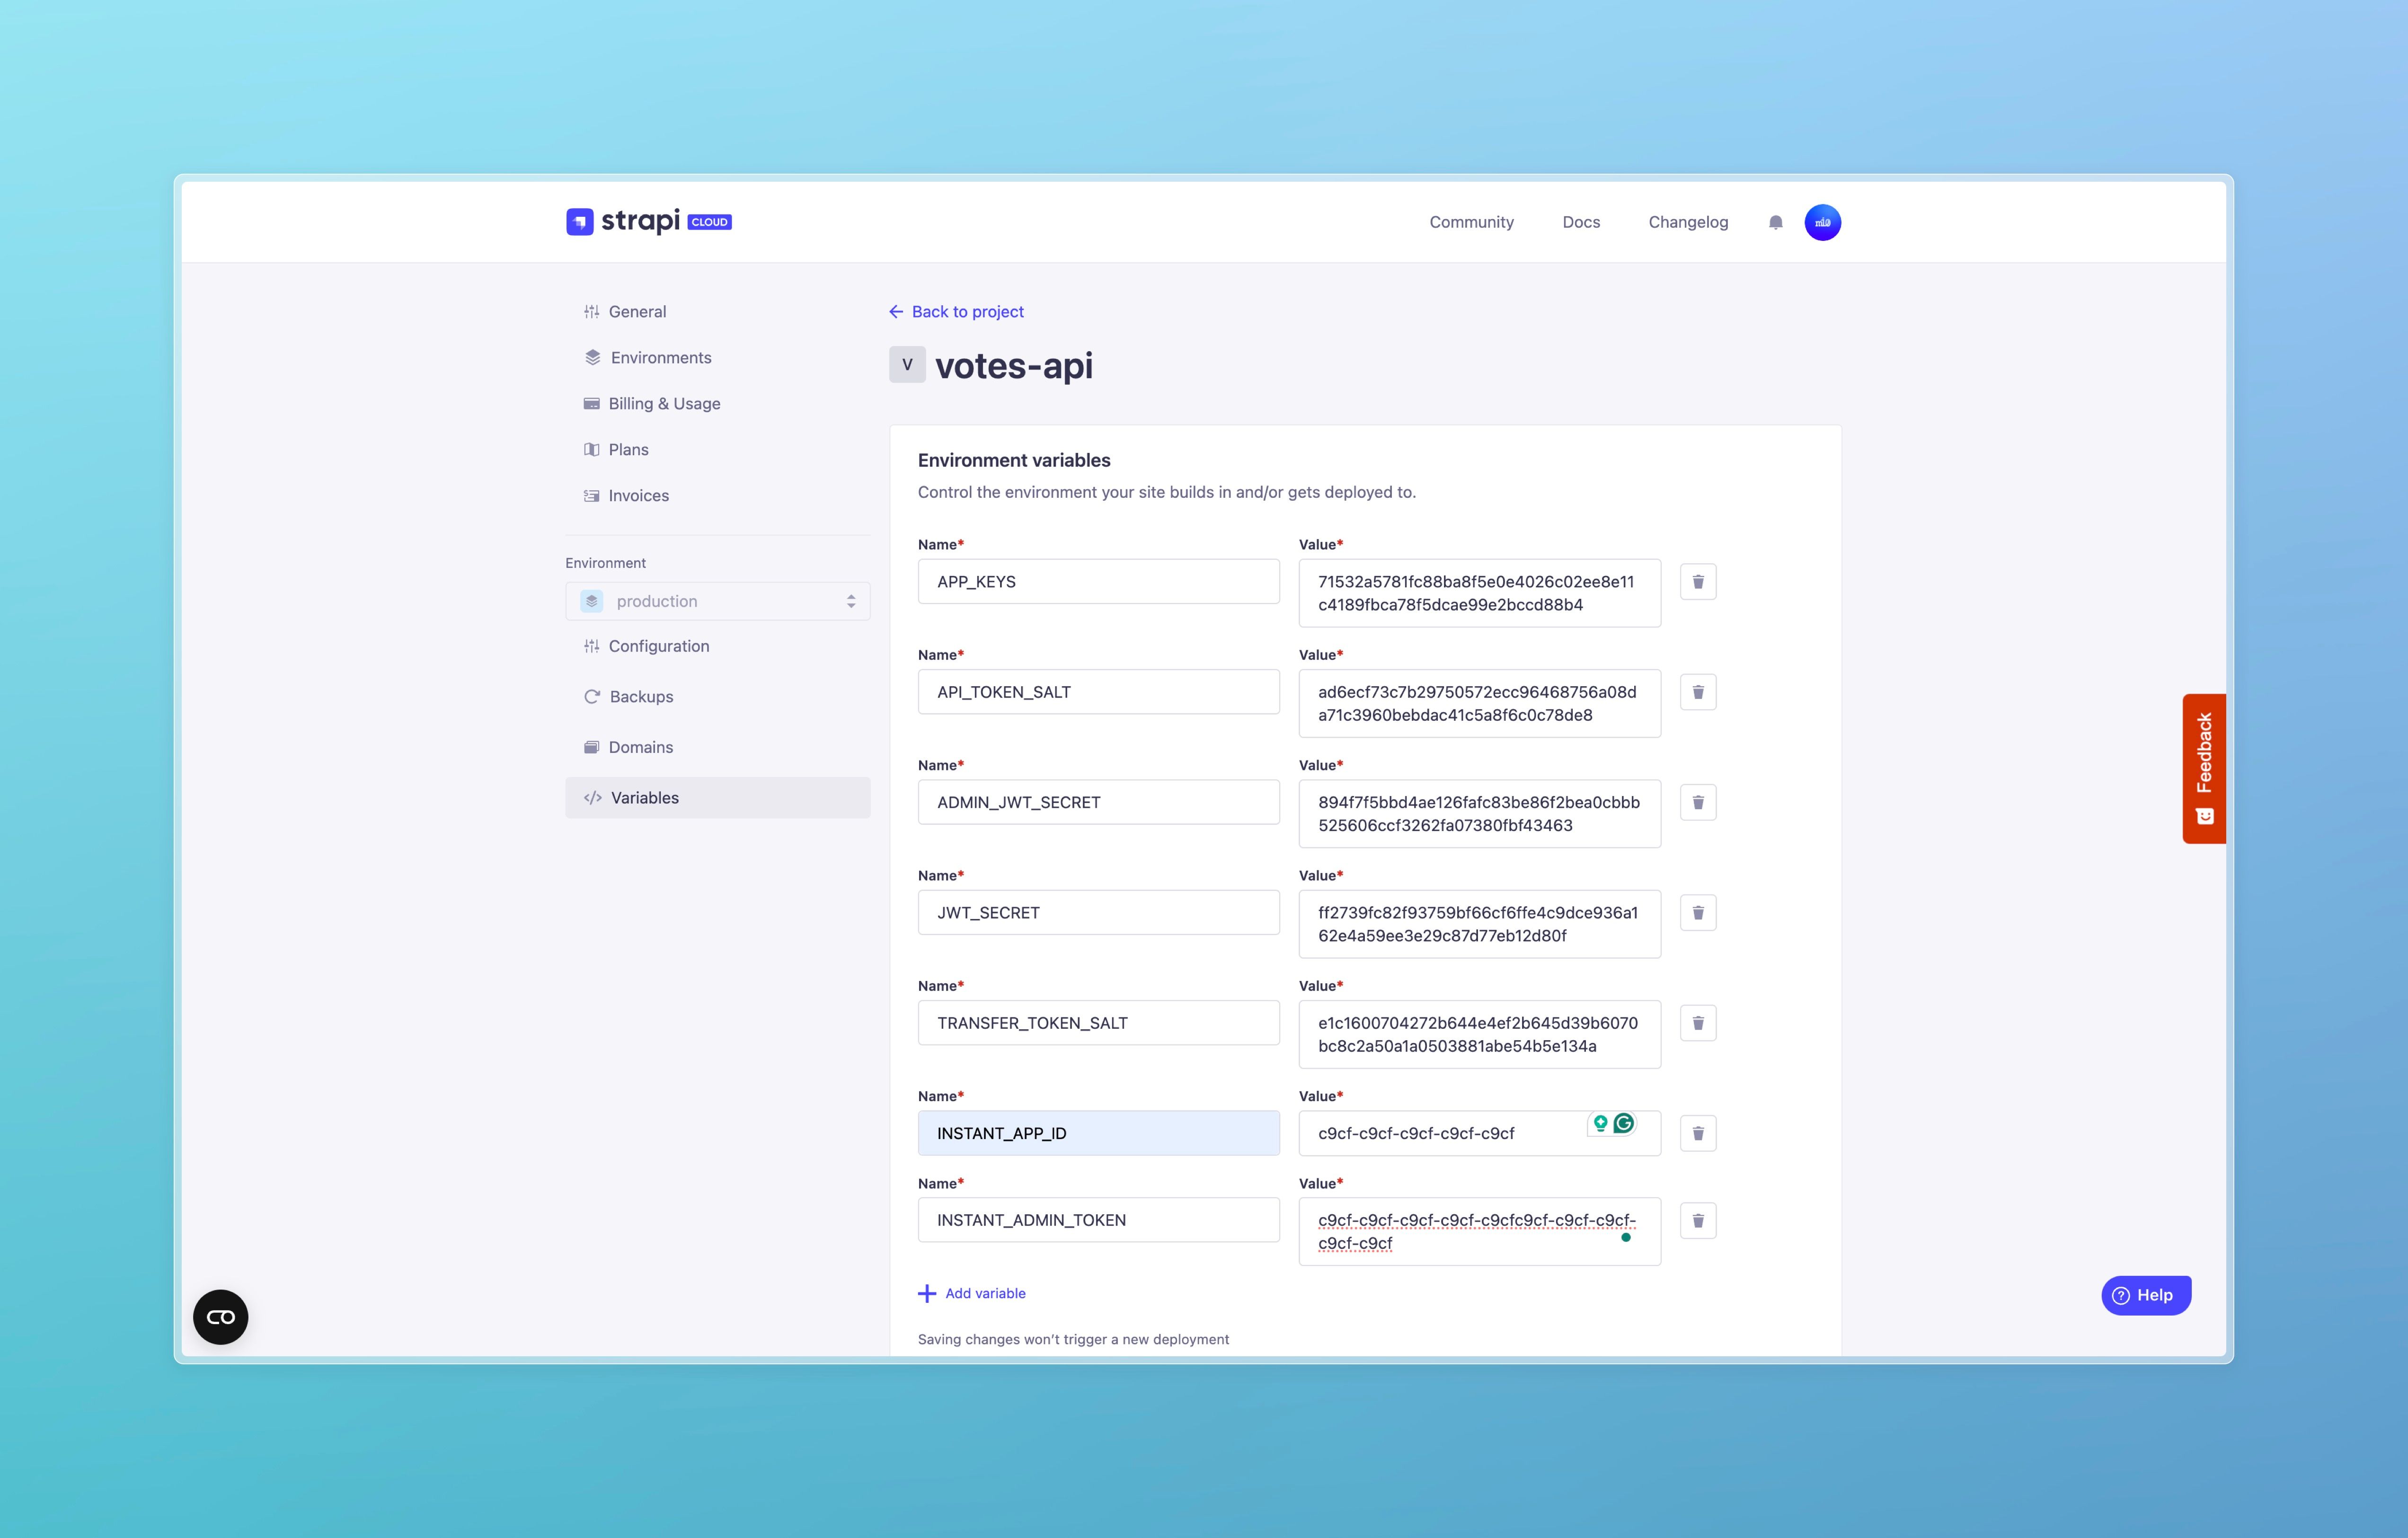Focus the INSTANT_APP_ID name field
Viewport: 2408px width, 1538px height.
[x=1098, y=1133]
